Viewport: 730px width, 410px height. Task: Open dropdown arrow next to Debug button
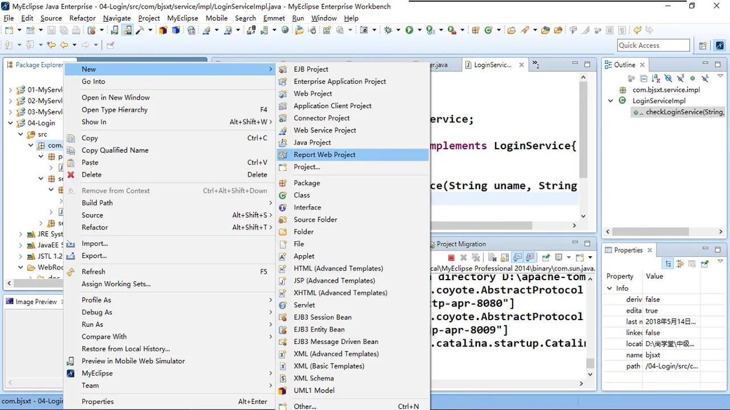(398, 30)
